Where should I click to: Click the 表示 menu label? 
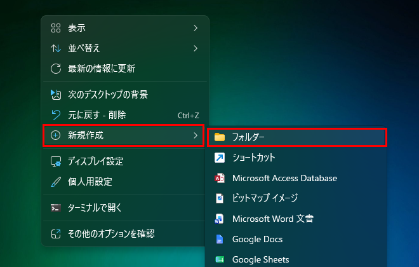(x=77, y=28)
